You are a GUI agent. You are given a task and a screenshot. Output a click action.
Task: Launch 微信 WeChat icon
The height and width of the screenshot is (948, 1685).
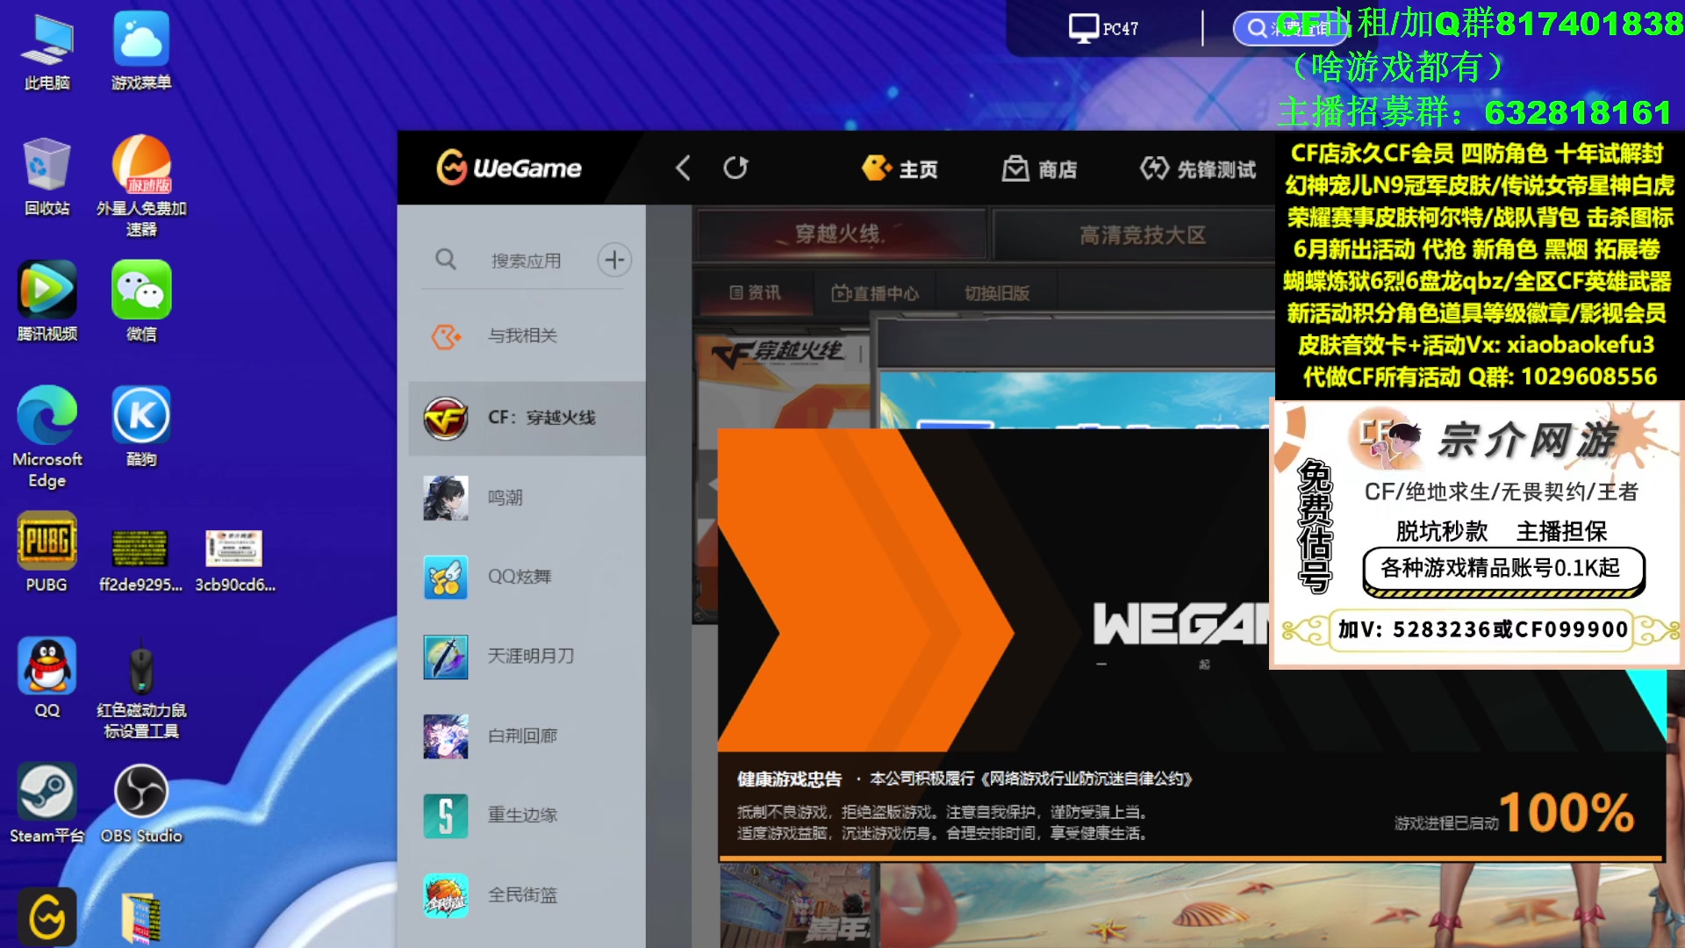tap(141, 303)
